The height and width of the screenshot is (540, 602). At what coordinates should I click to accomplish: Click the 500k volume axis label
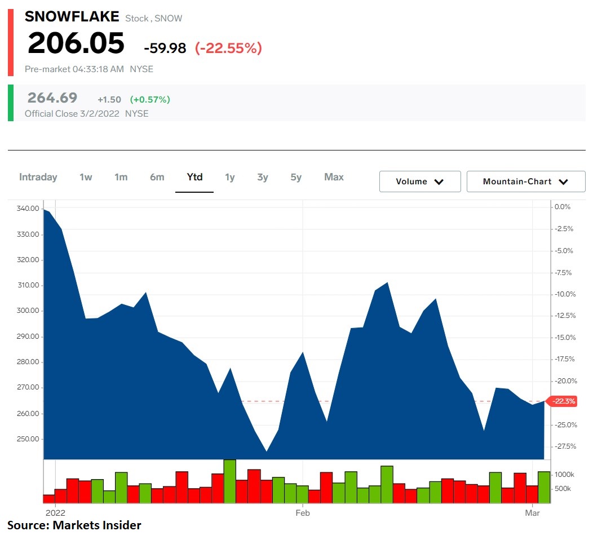pos(563,489)
